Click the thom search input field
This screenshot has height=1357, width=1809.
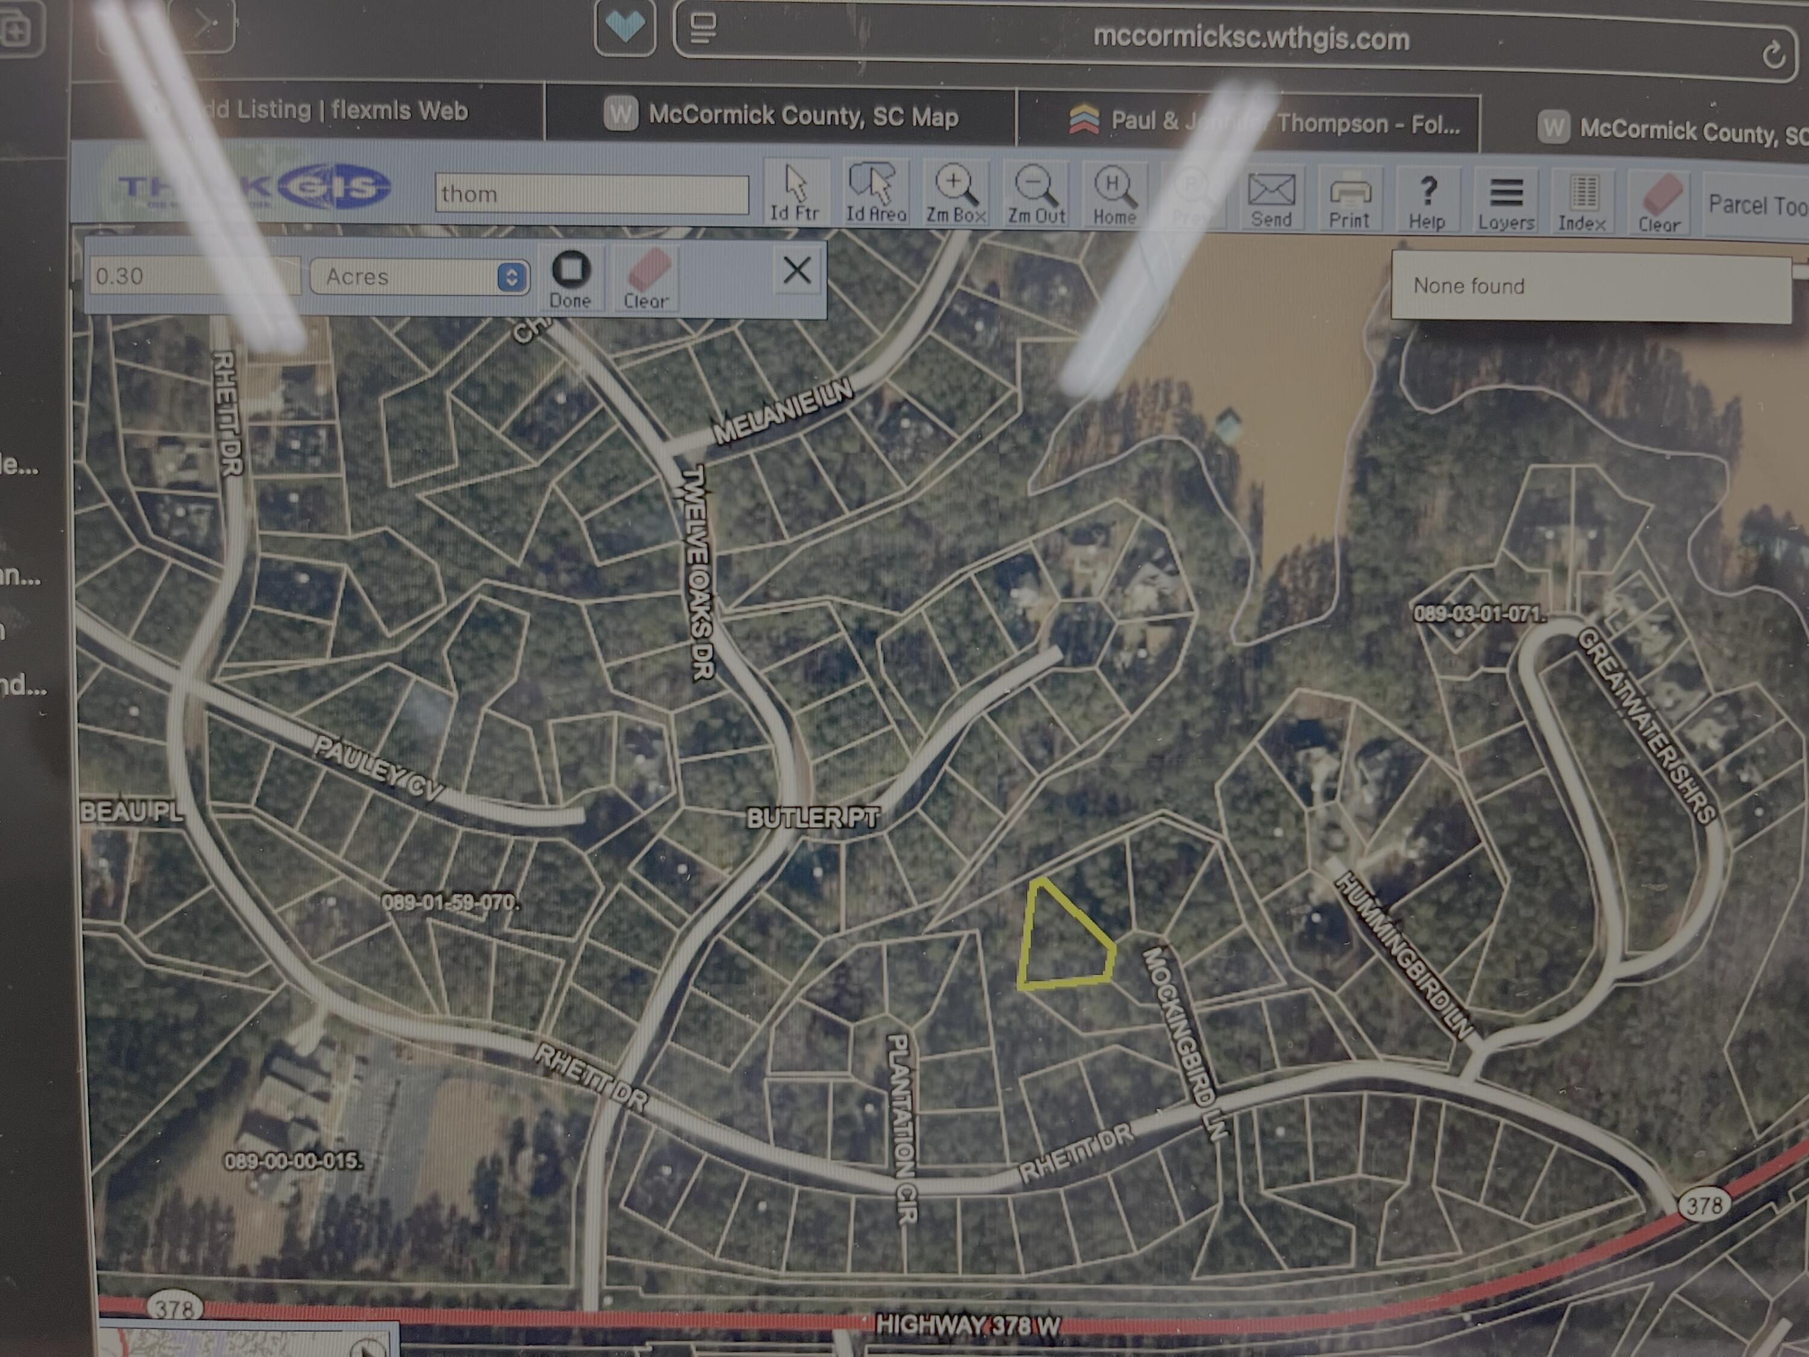point(593,194)
